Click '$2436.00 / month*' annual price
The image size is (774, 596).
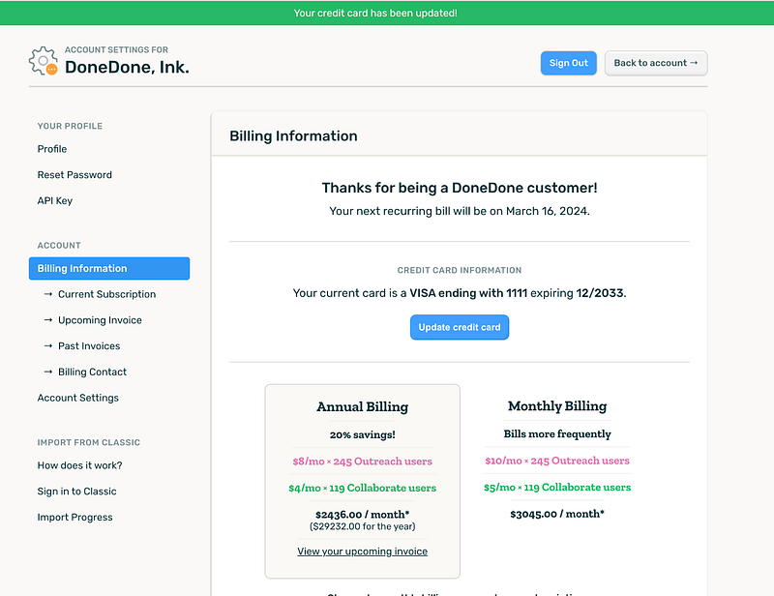(362, 515)
